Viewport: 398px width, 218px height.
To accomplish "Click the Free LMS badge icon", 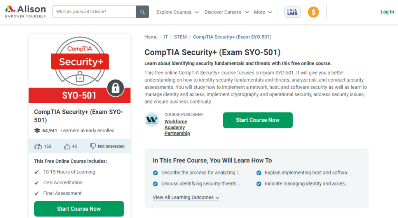I will 292,12.
